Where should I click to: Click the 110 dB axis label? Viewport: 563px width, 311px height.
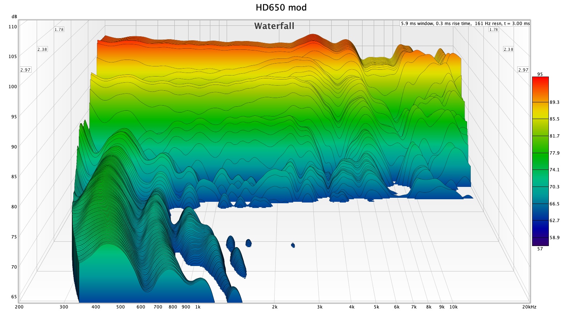coord(12,26)
